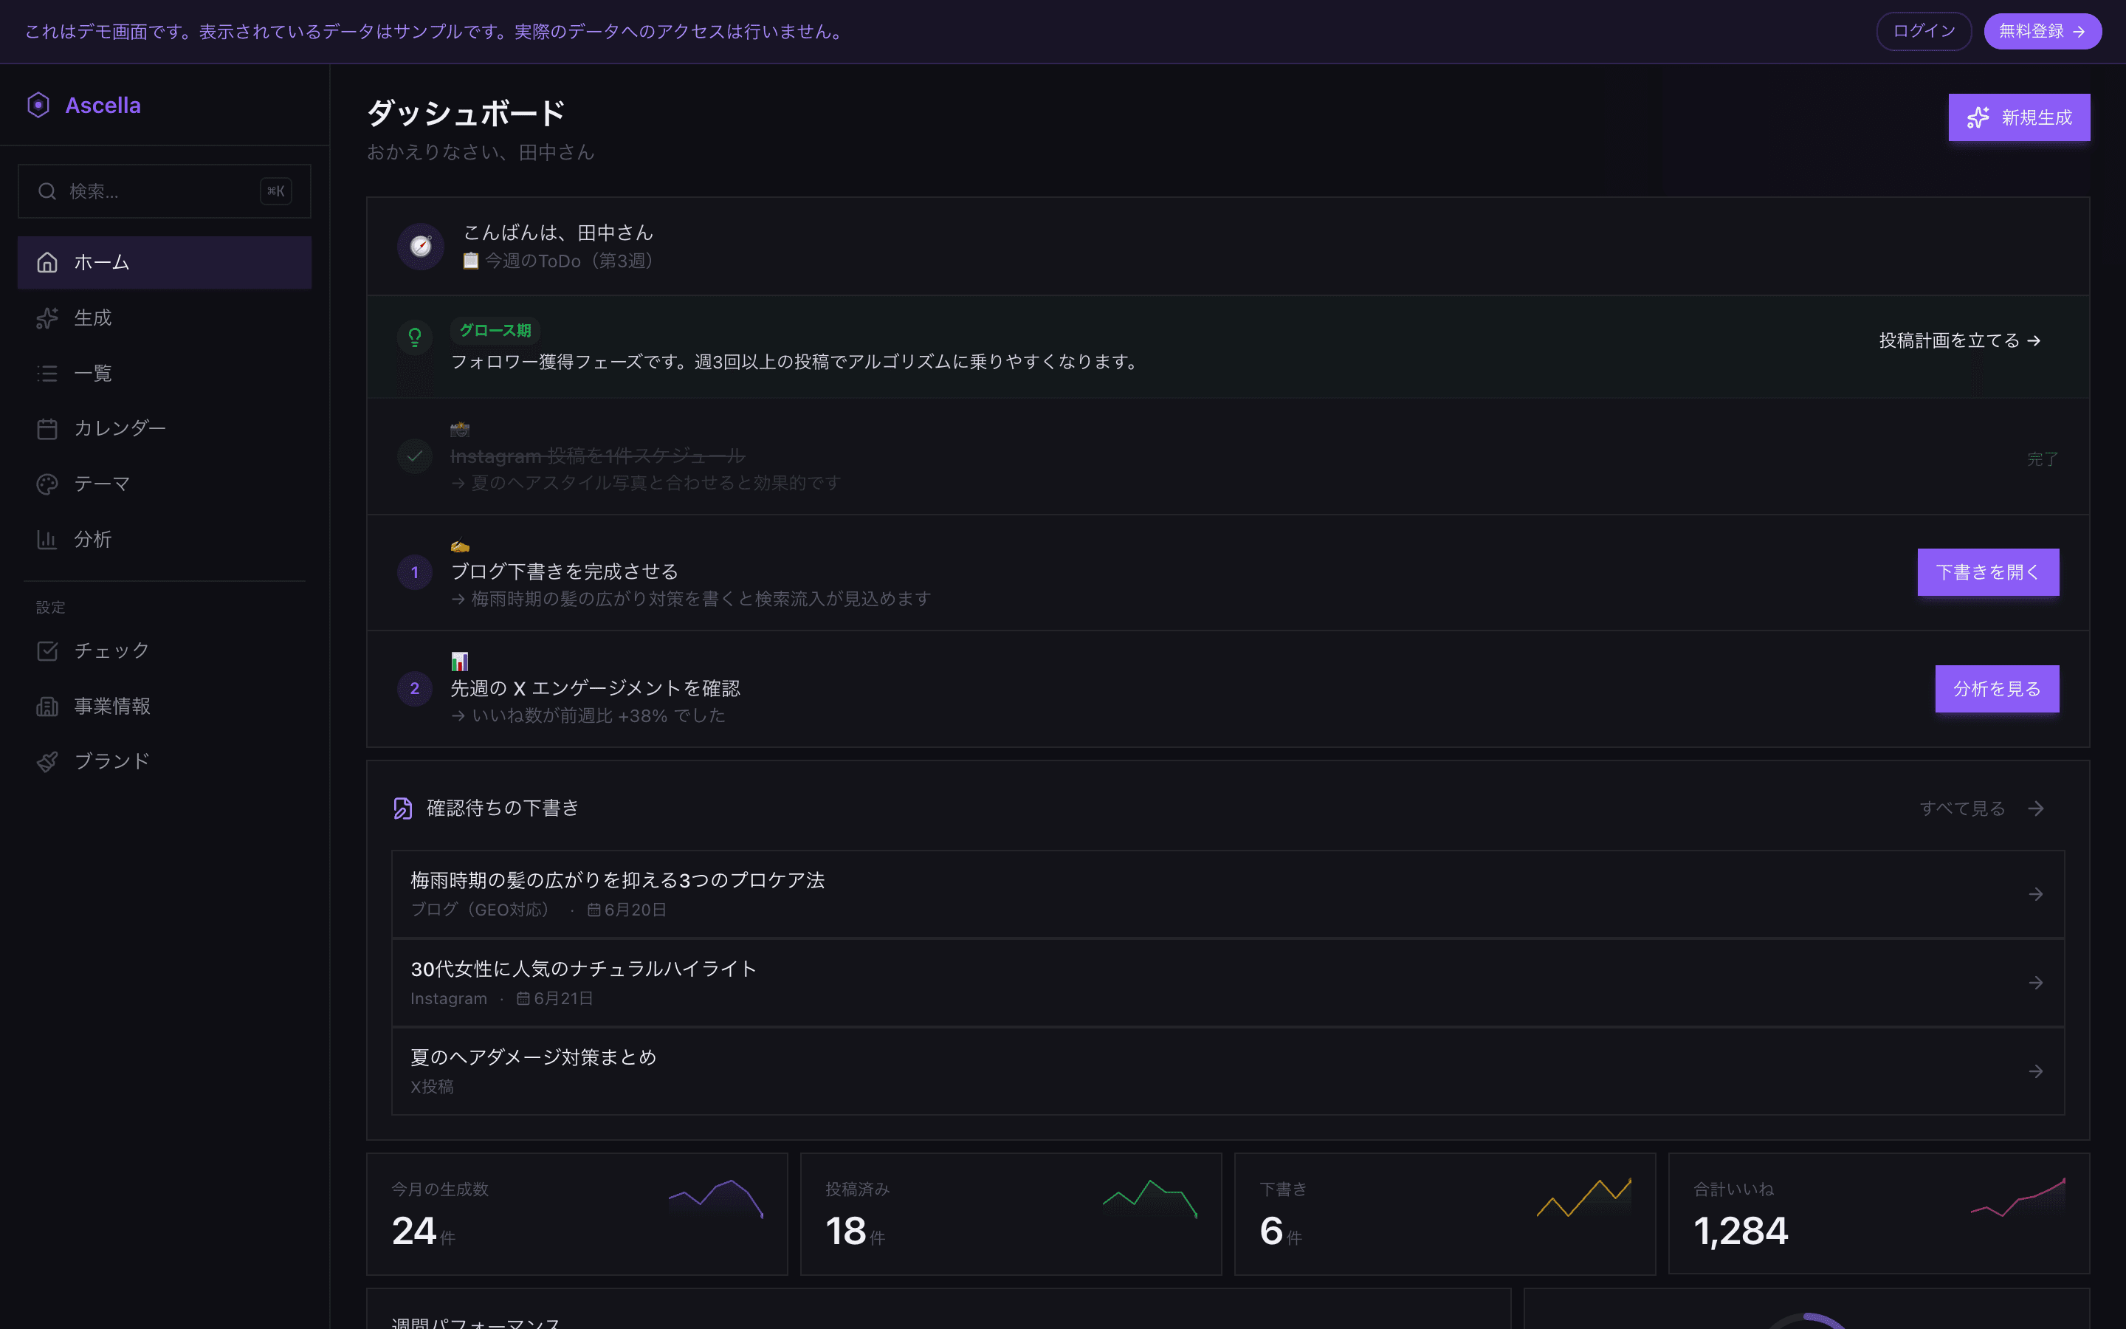
Task: Click the 合計いいね pink sparkline chart
Action: tap(2018, 1197)
